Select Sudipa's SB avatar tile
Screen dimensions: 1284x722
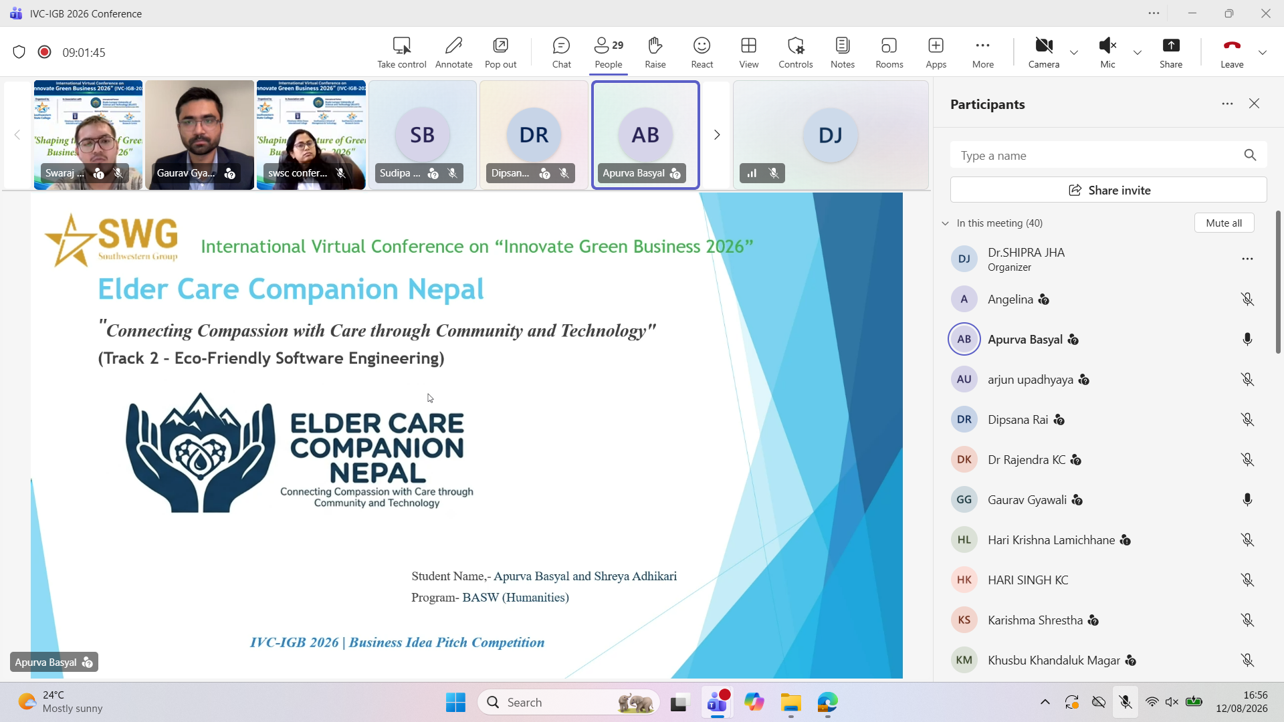(423, 135)
